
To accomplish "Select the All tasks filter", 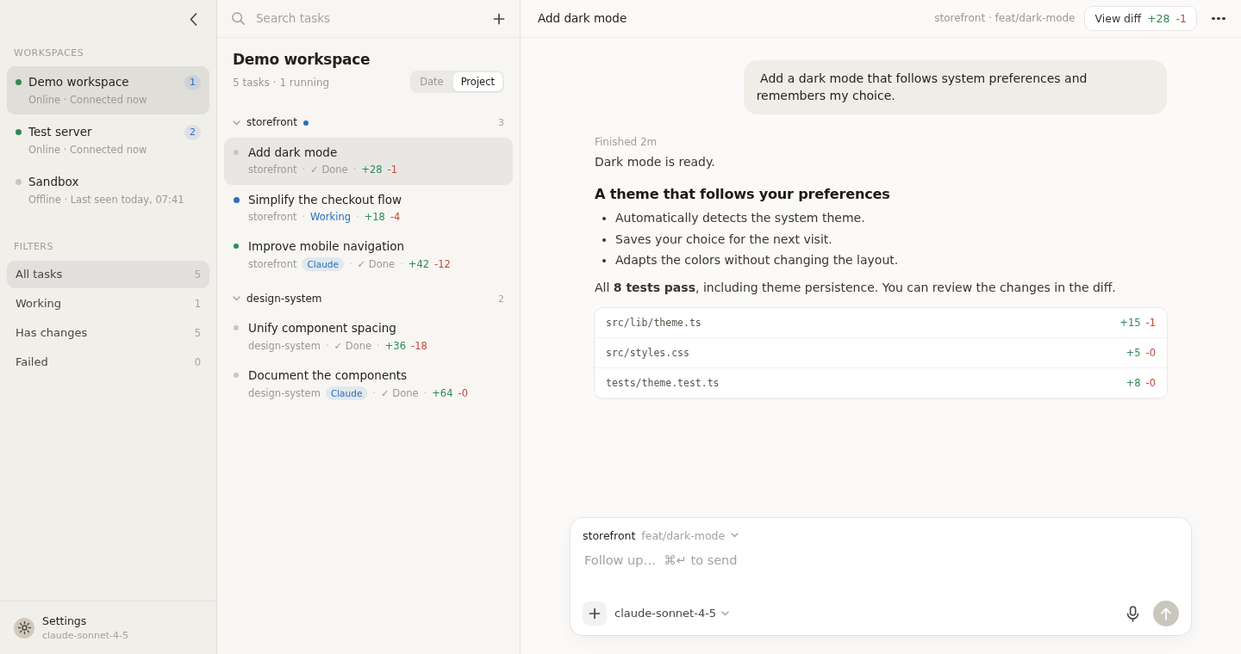I will click(109, 275).
